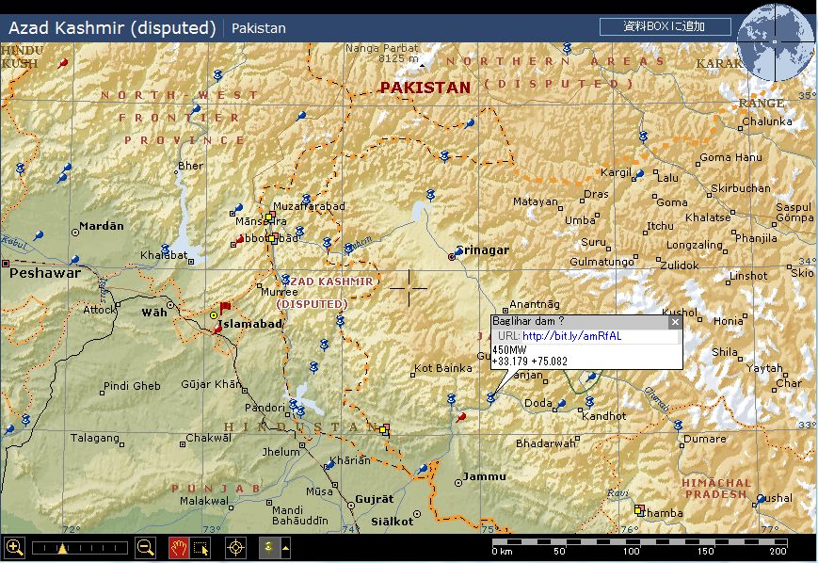
Task: Click the "Azad Kashmir (disputed)" header title
Action: coord(112,27)
